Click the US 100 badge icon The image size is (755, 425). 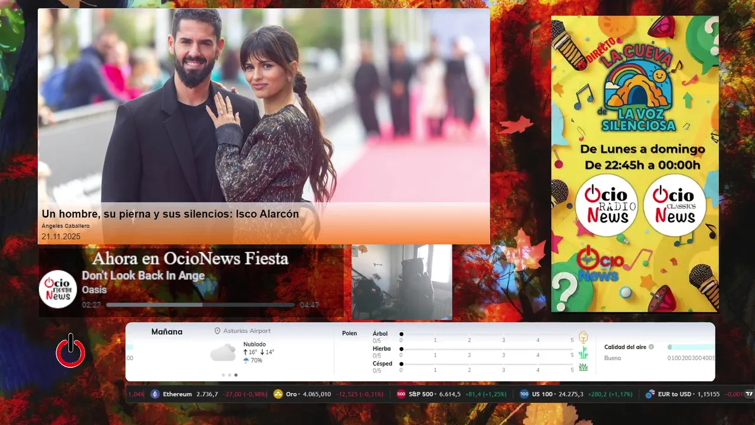tap(524, 394)
